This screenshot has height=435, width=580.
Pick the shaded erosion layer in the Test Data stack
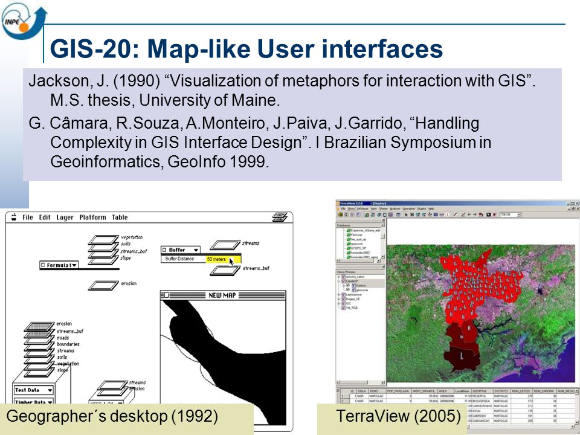pyautogui.click(x=39, y=327)
